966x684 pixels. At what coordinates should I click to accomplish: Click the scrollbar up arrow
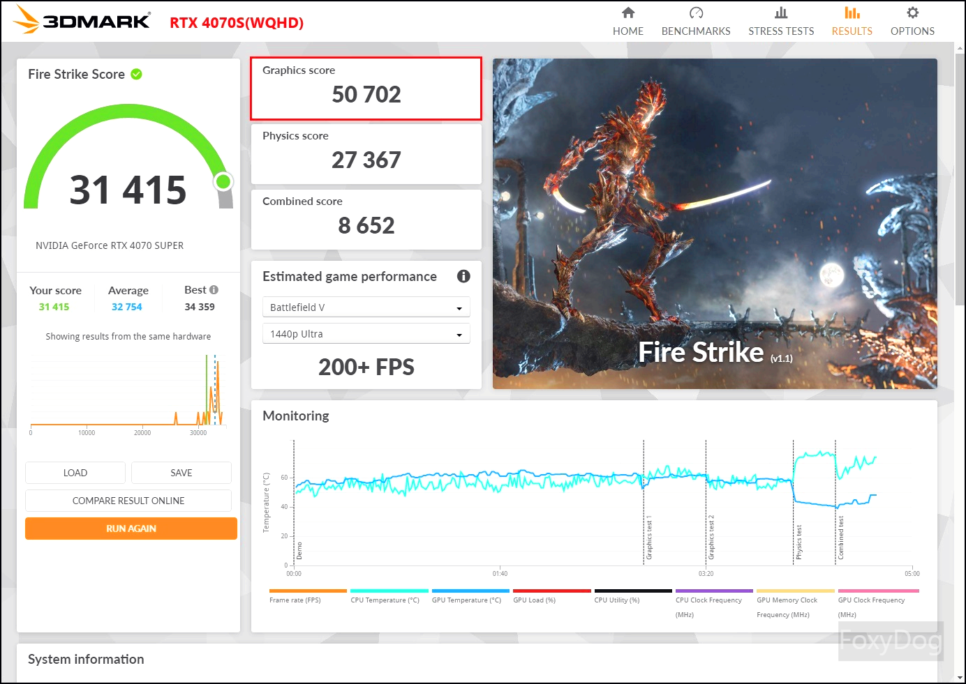960,47
